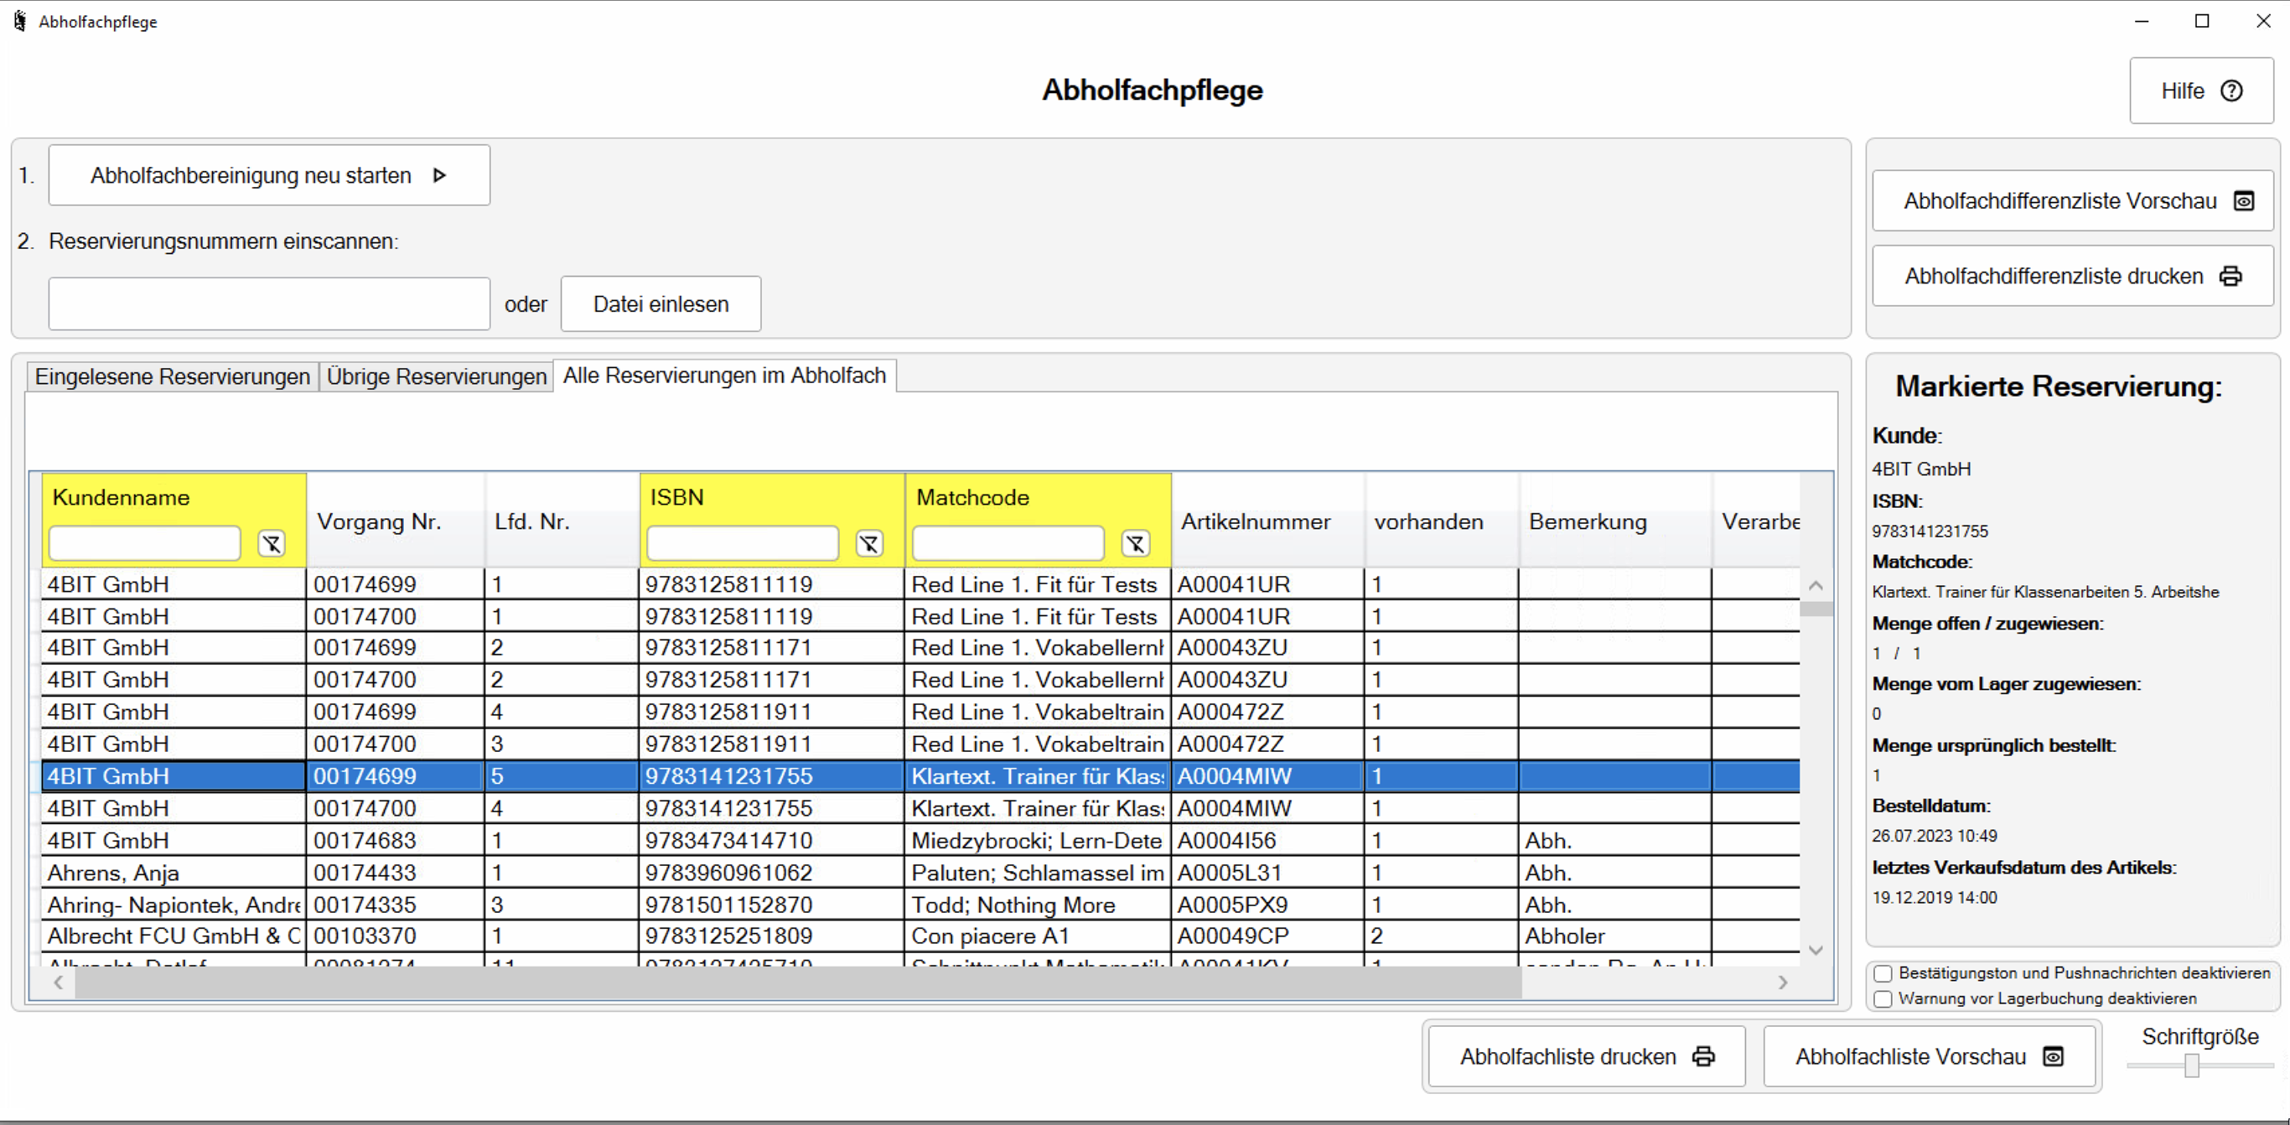Click Bestelldatum value 26.07.2023 10:49
This screenshot has width=2290, height=1125.
click(x=1935, y=836)
